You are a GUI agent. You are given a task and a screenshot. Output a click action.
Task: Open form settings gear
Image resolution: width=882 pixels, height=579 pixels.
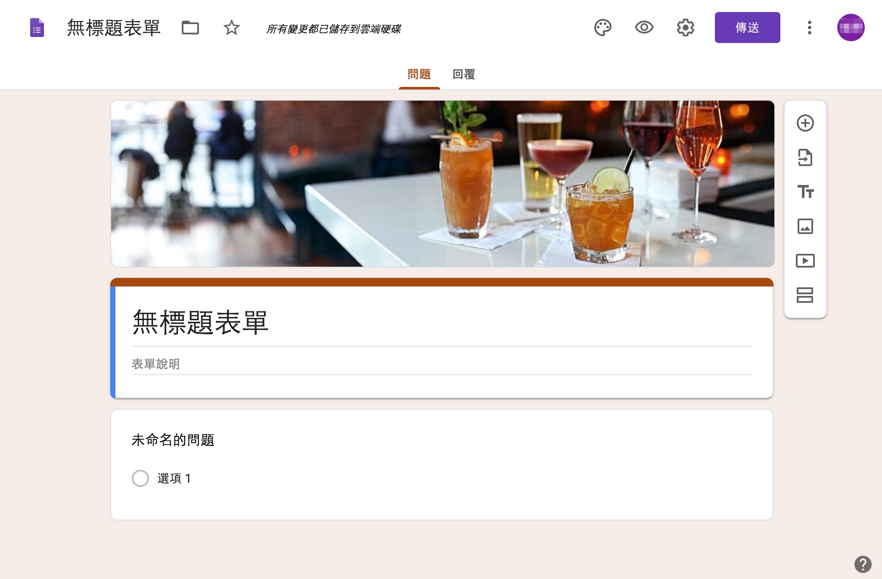(x=686, y=28)
